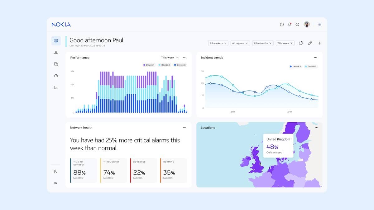The width and height of the screenshot is (374, 210).
Task: Toggle dark mode moon icon
Action: [56, 171]
